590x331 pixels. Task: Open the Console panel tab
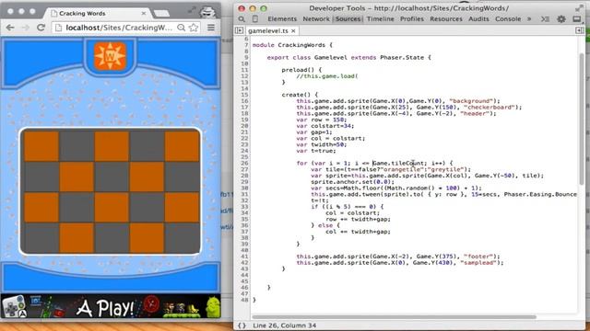pyautogui.click(x=508, y=18)
